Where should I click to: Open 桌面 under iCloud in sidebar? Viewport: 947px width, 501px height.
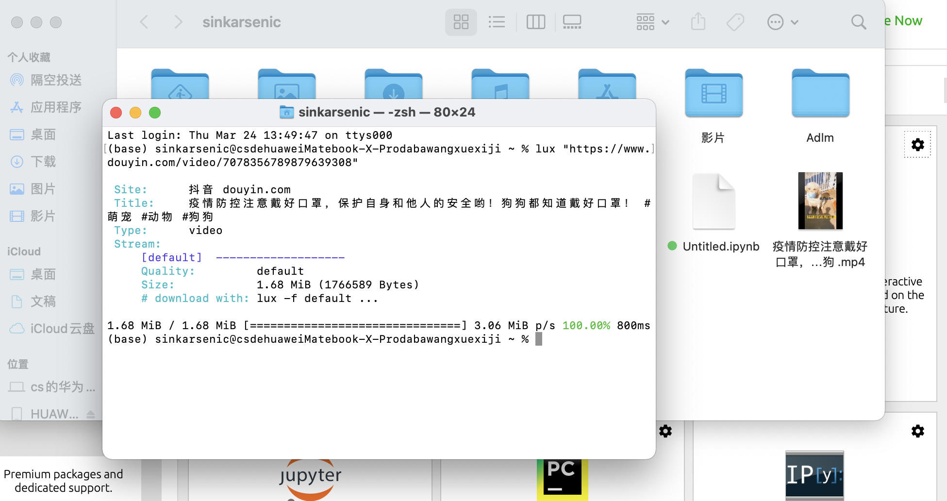(33, 274)
